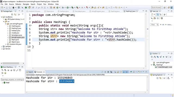Image resolution: width=174 pixels, height=97 pixels.
Task: Switch to the stringProgram.java editor tab
Action: click(x=97, y=11)
